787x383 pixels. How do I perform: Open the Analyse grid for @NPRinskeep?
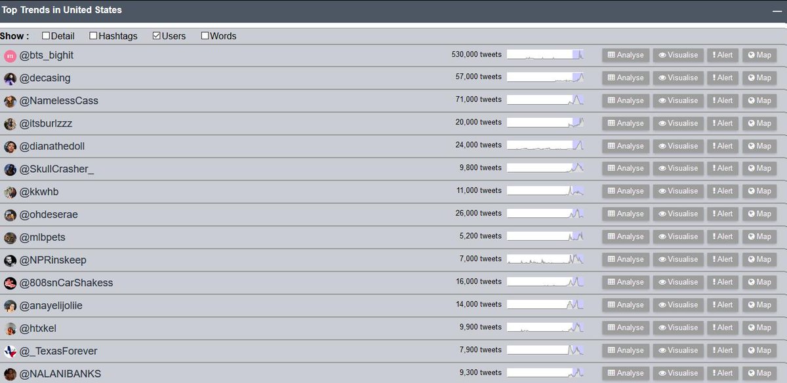click(625, 259)
